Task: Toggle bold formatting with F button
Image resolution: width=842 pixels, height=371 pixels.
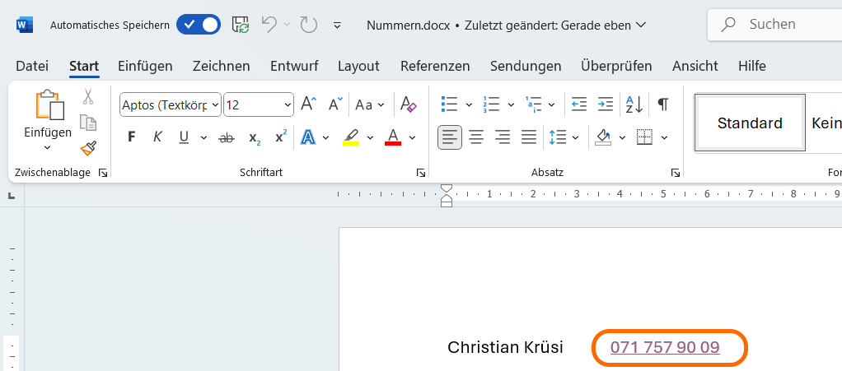Action: click(131, 137)
